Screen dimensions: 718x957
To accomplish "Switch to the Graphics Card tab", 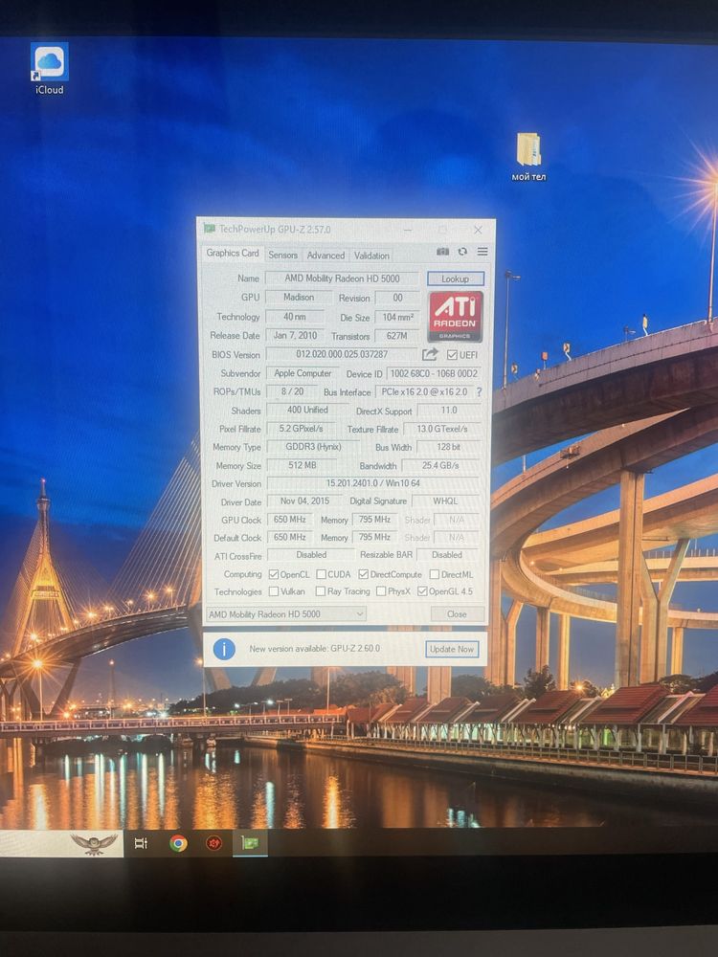I will pos(232,253).
